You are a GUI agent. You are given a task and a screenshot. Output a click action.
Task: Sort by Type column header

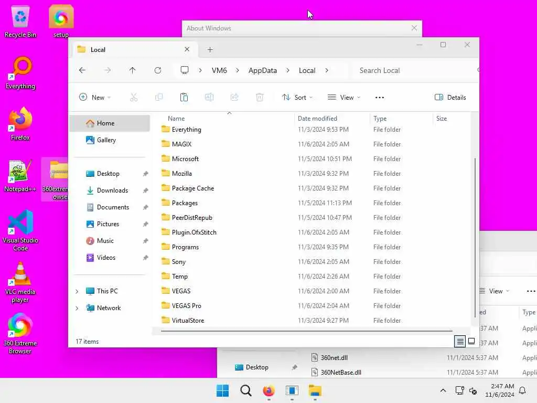tap(380, 119)
